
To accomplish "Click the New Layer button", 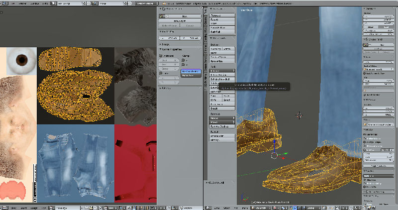I will point(180,21).
